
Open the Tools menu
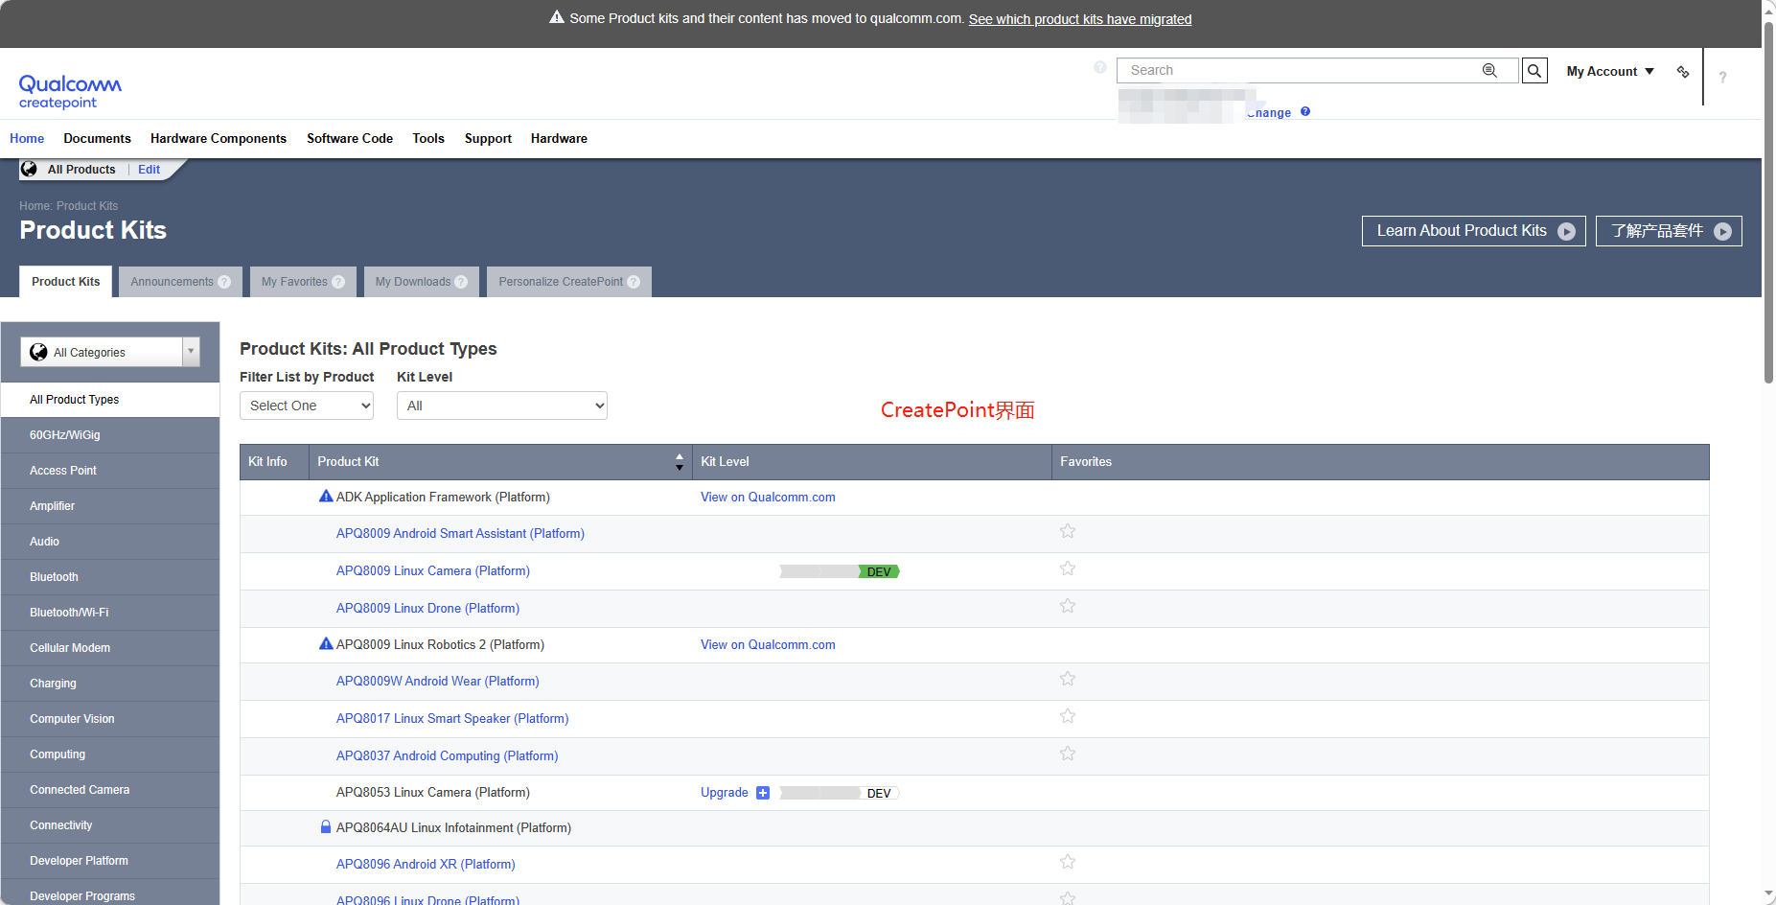tap(428, 138)
